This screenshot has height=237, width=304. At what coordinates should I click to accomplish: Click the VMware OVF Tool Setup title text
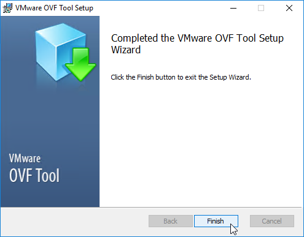coord(54,8)
